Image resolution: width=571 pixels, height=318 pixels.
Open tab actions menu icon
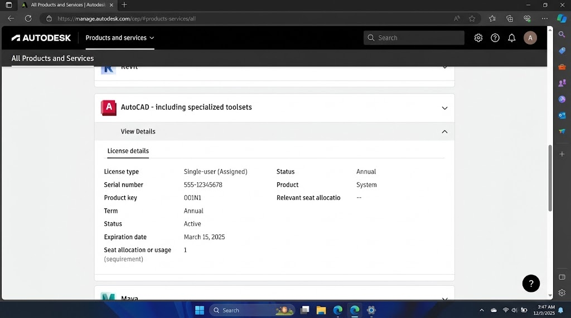9,5
